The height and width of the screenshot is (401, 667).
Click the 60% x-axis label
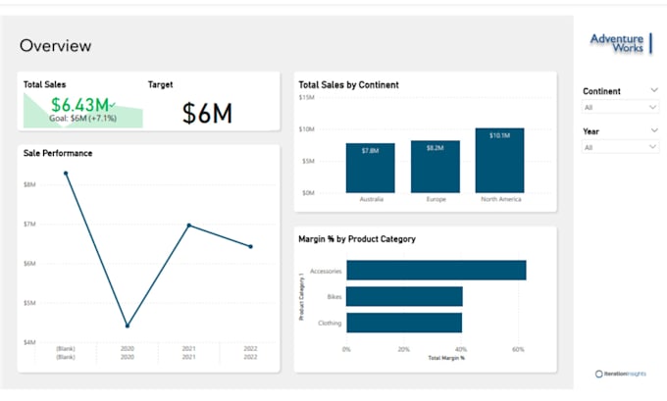pos(518,350)
